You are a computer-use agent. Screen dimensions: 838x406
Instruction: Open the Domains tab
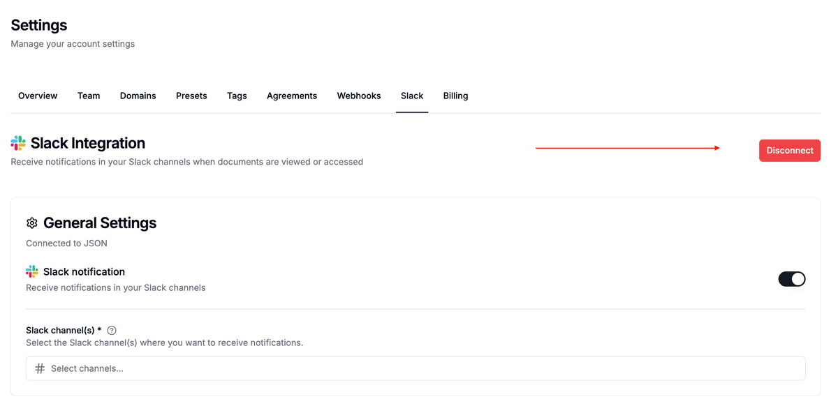tap(138, 96)
